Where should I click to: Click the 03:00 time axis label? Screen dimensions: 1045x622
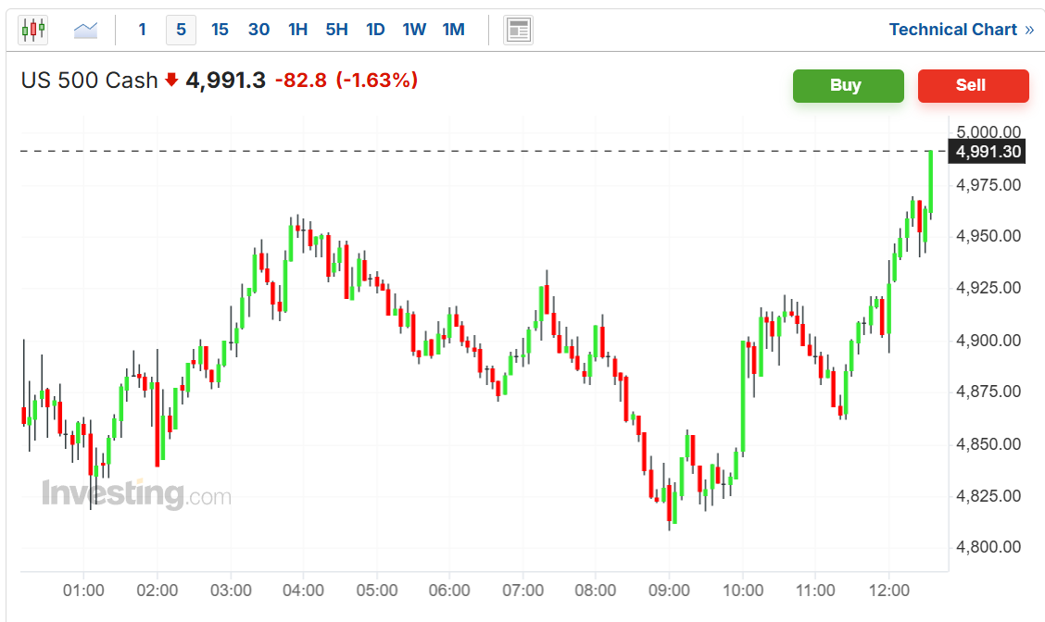[x=231, y=591]
